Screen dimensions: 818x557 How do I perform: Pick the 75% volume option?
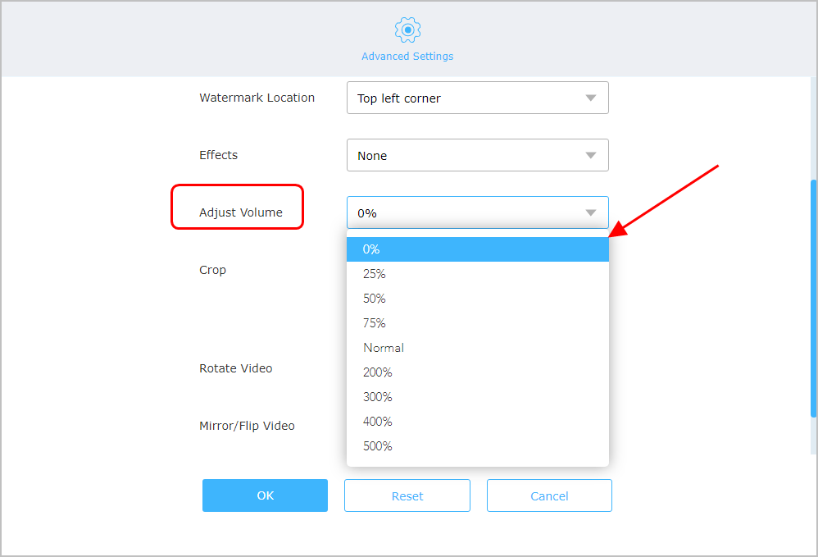point(477,323)
